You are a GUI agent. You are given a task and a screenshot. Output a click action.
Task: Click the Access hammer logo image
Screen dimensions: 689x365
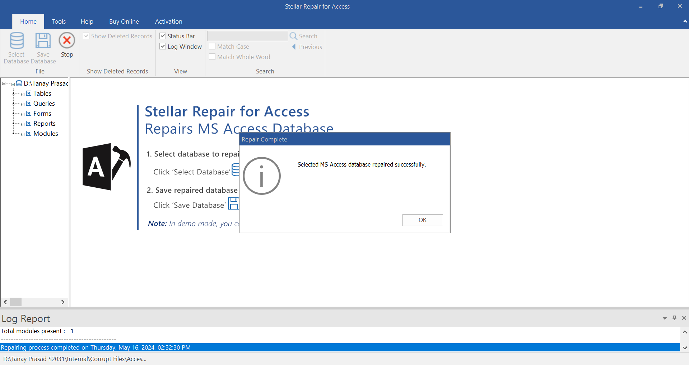coord(107,167)
